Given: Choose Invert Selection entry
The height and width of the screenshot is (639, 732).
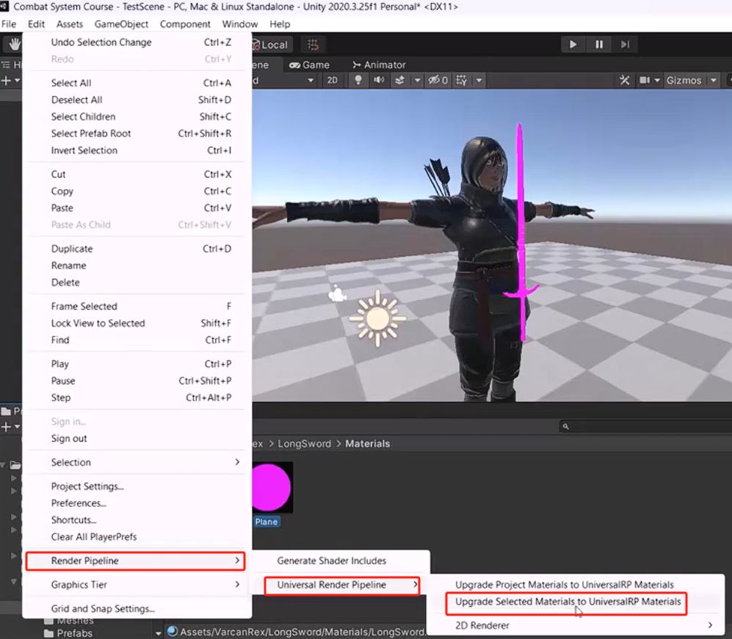Looking at the screenshot, I should tap(135, 150).
